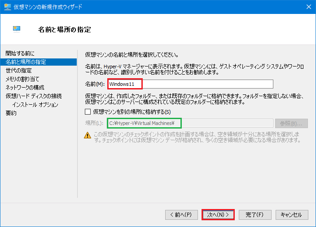Jump to 要約 step in sidebar
Viewport: 316px width, 227px height.
coord(11,113)
